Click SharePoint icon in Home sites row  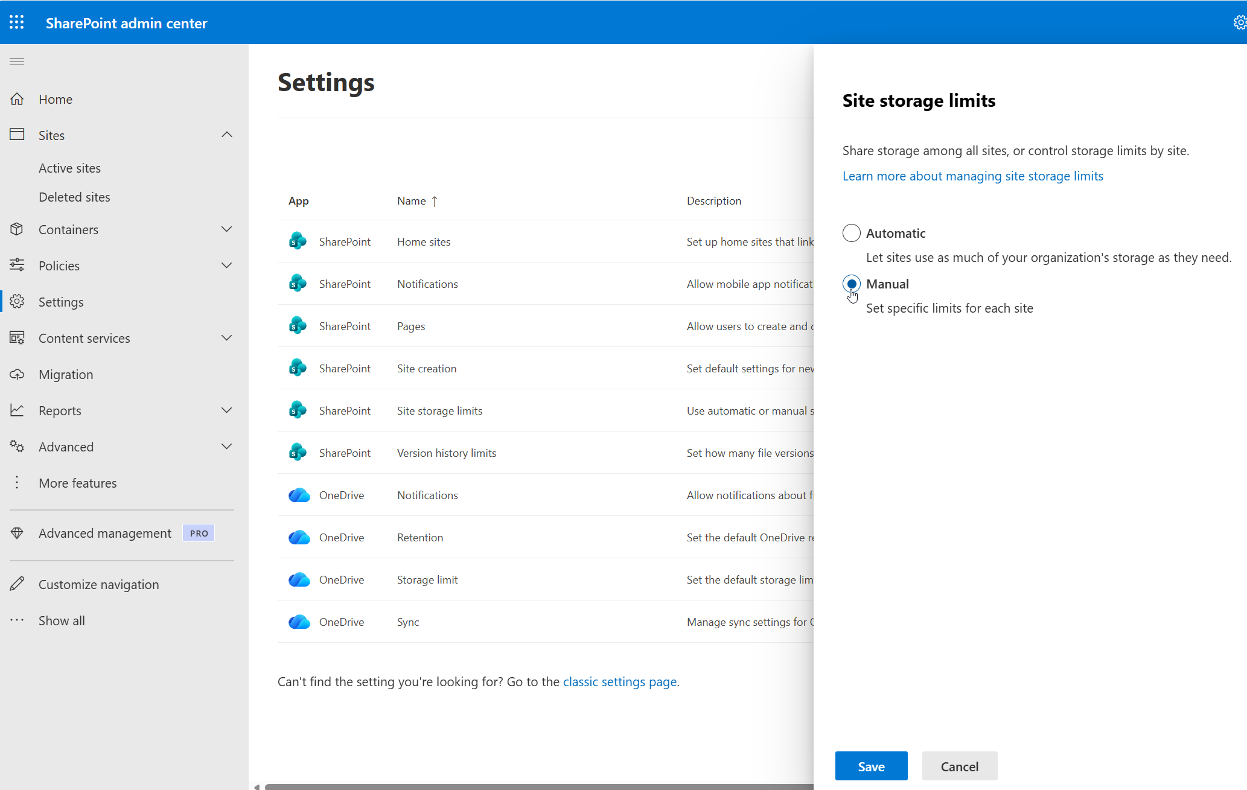point(298,241)
